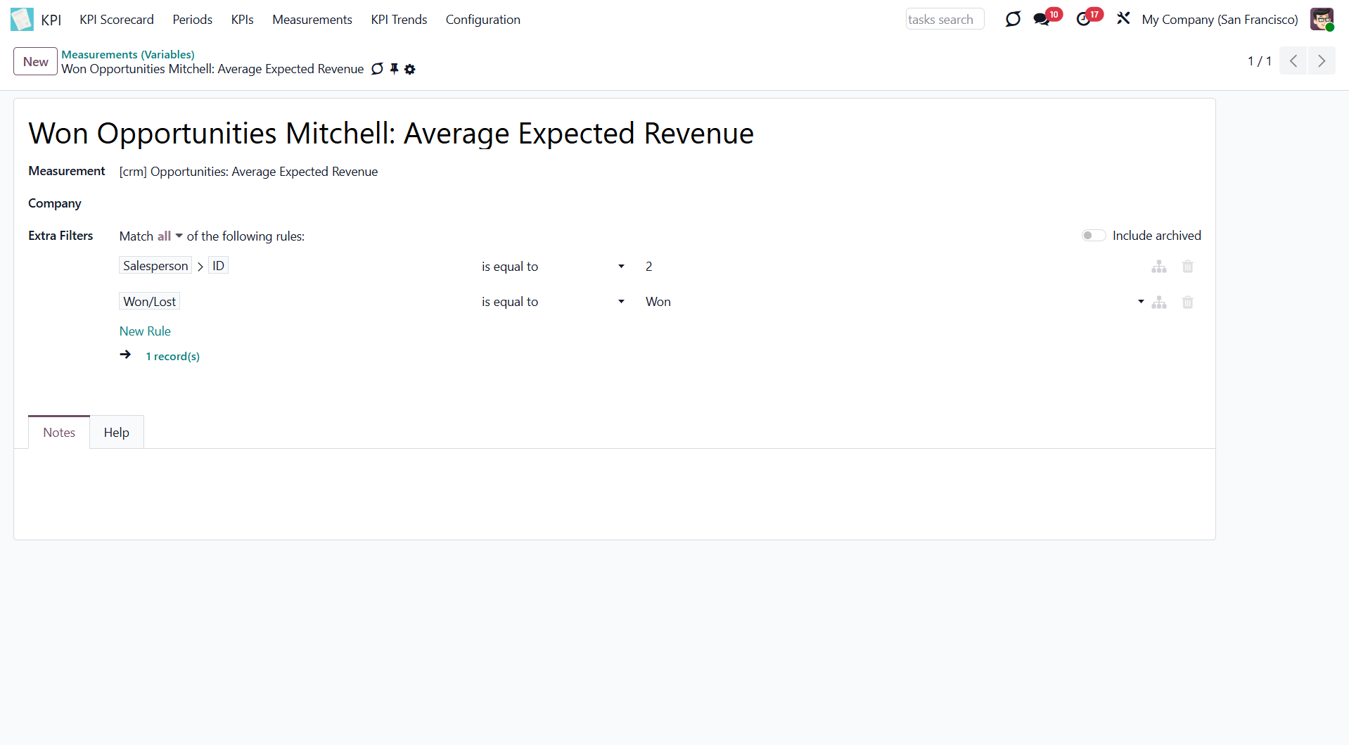Open the KPI Scorecard menu

pos(117,20)
